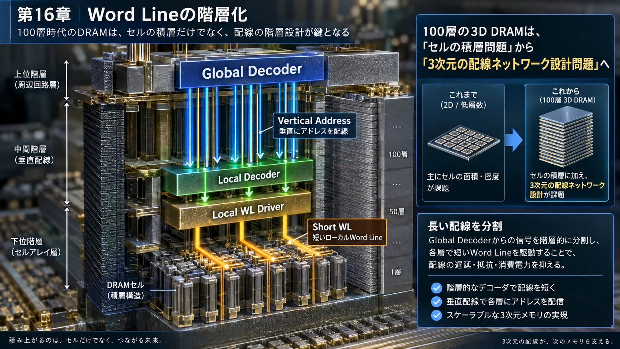Click the blue Global Decoder block
Viewport: 620px width, 349px height.
252,72
